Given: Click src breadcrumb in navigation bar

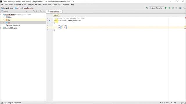Looking at the screenshot, I should tap(17, 8).
